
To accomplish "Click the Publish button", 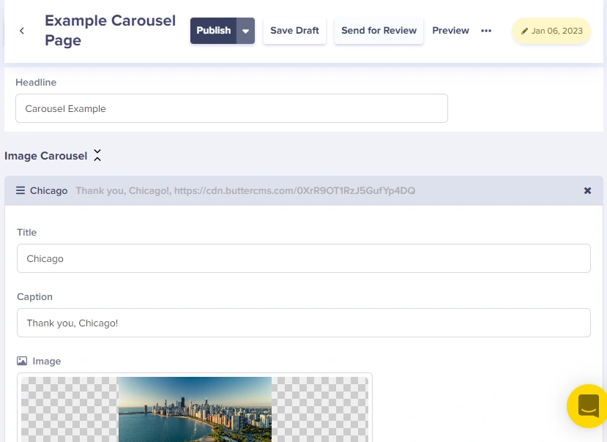I will click(x=213, y=31).
